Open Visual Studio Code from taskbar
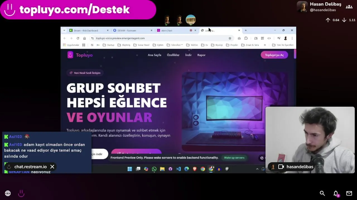357x200 pixels. tap(178, 169)
